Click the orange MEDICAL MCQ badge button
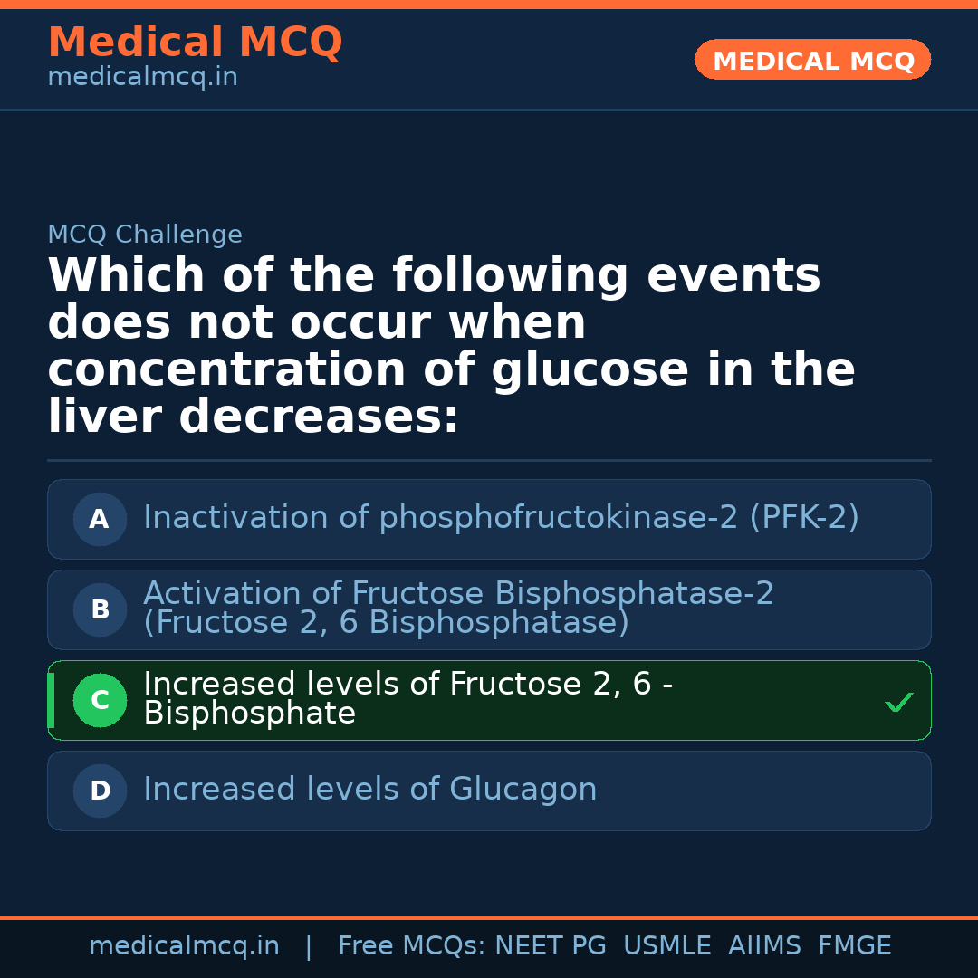 [812, 61]
